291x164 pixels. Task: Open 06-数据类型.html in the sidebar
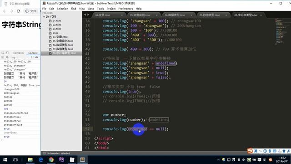click(x=63, y=45)
